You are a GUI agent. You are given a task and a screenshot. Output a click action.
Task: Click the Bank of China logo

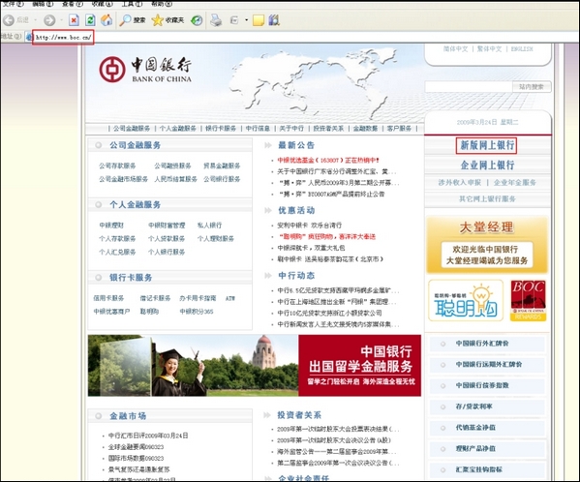click(145, 70)
